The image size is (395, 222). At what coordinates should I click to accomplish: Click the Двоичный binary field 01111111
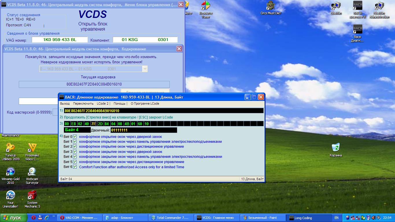144,130
